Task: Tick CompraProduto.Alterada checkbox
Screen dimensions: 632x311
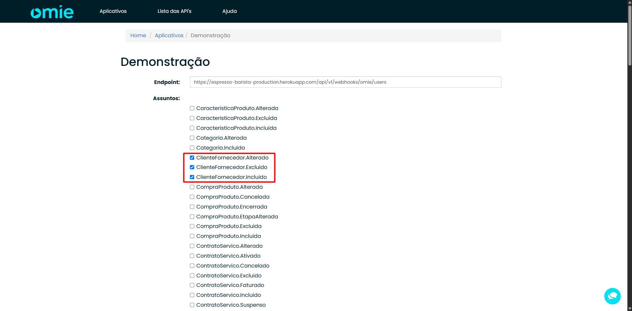Action: click(x=192, y=187)
